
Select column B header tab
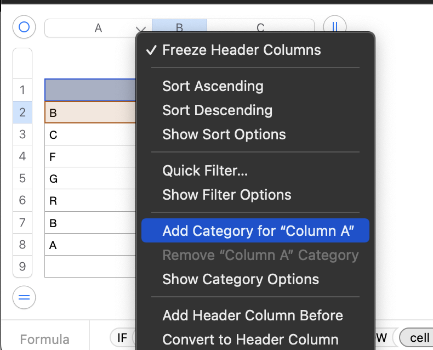pyautogui.click(x=179, y=27)
